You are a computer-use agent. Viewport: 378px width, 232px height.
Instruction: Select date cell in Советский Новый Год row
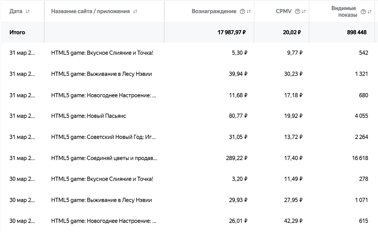coord(22,137)
